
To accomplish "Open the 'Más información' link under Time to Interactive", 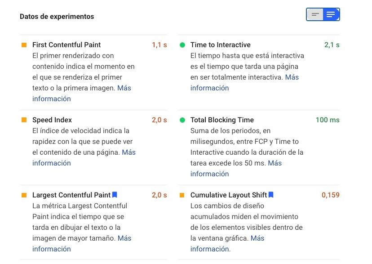I will (x=209, y=88).
